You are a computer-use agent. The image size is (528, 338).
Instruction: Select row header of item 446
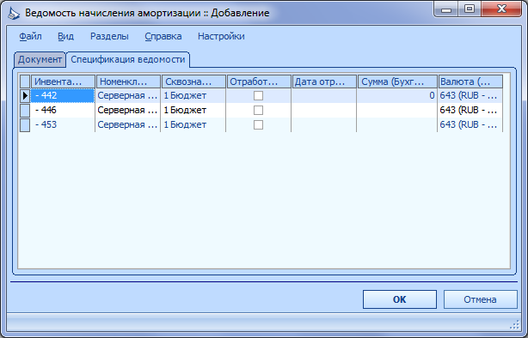(25, 110)
